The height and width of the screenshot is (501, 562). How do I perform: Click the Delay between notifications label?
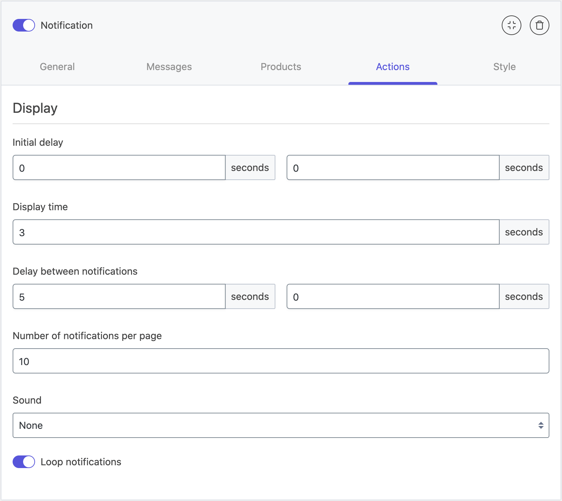coord(75,272)
